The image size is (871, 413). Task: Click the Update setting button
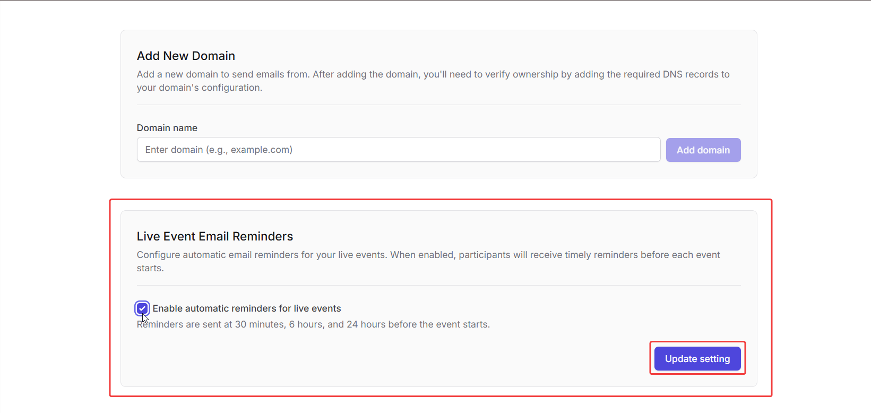[697, 359]
